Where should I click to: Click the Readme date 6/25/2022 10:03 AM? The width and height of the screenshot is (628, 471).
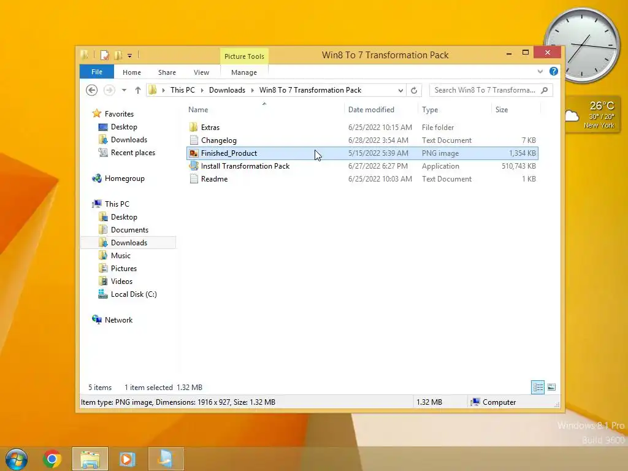click(380, 179)
